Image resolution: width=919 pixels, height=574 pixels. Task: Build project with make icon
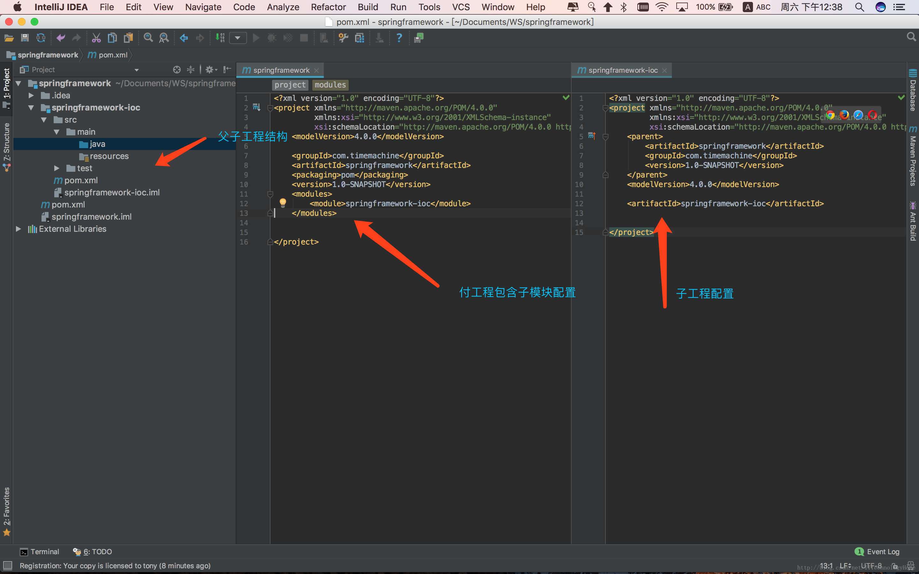220,38
